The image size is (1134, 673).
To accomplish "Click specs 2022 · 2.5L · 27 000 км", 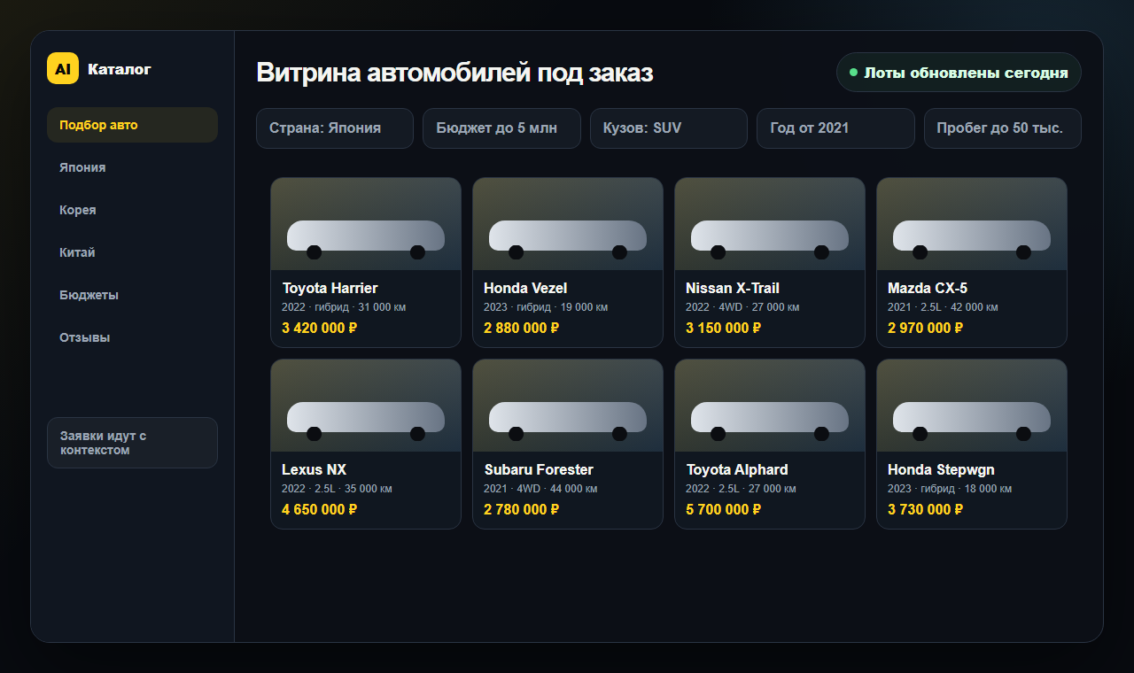I will [x=741, y=489].
